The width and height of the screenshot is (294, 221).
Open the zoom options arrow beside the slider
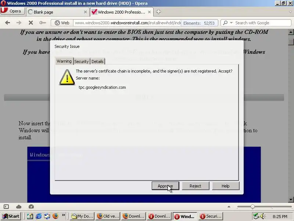coord(229,207)
